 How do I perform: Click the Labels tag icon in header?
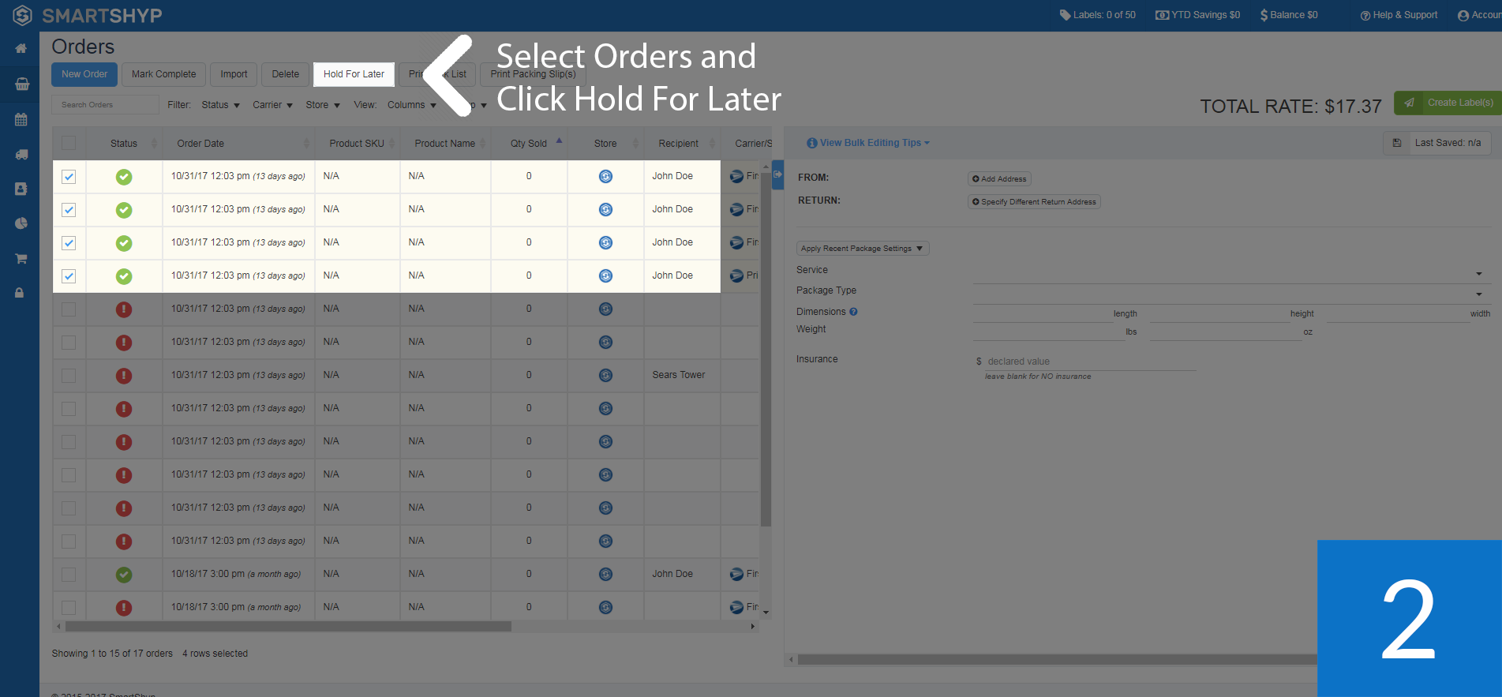tap(1065, 15)
